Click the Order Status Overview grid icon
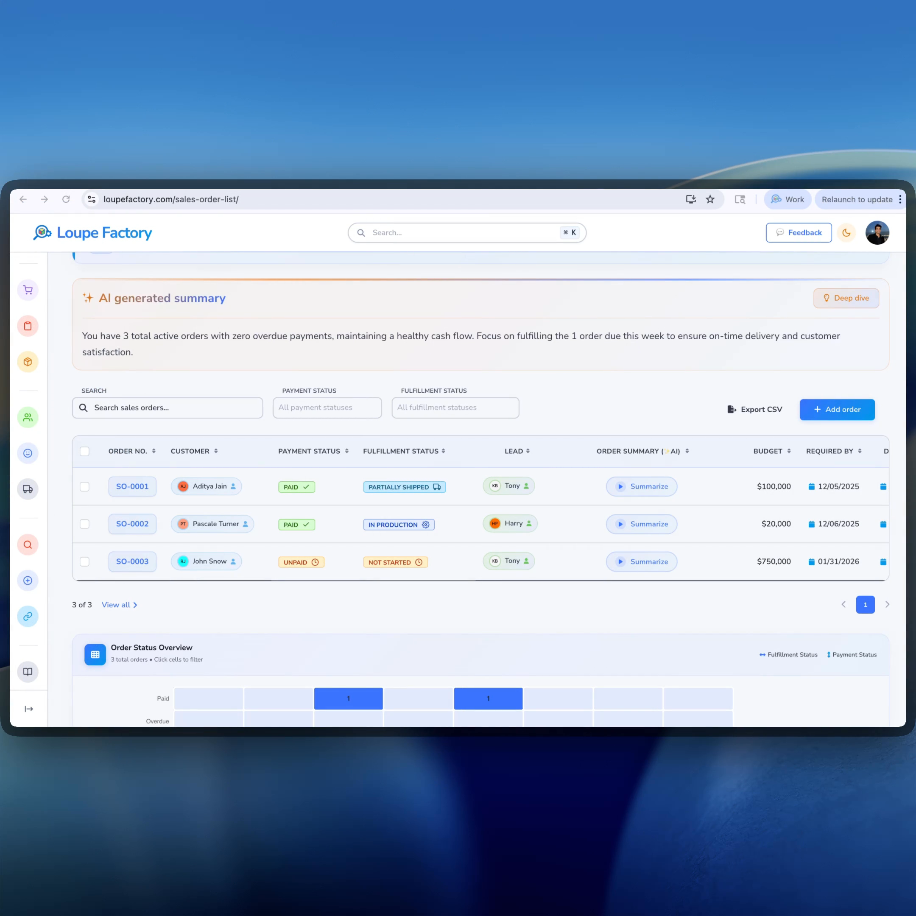 tap(95, 655)
